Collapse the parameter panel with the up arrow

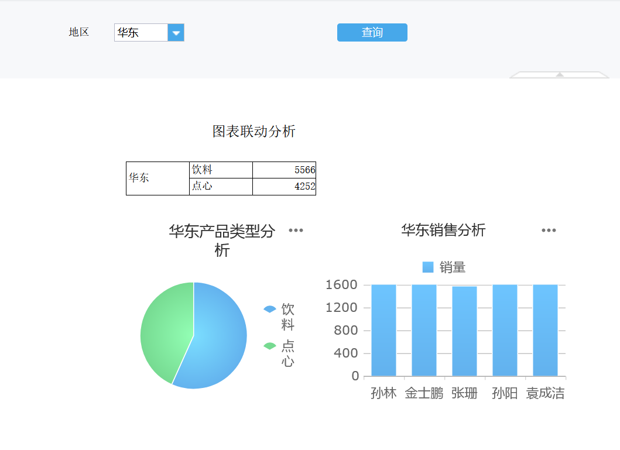pos(559,74)
